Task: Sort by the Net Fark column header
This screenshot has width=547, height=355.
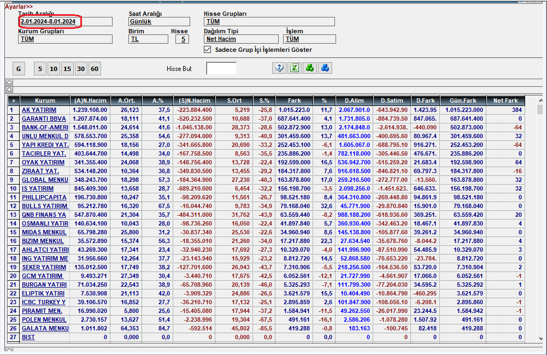Action: coord(505,100)
